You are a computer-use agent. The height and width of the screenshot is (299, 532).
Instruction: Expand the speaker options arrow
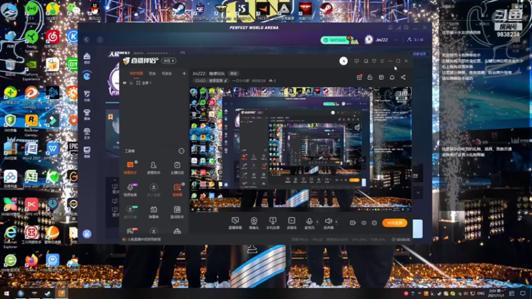point(336,222)
